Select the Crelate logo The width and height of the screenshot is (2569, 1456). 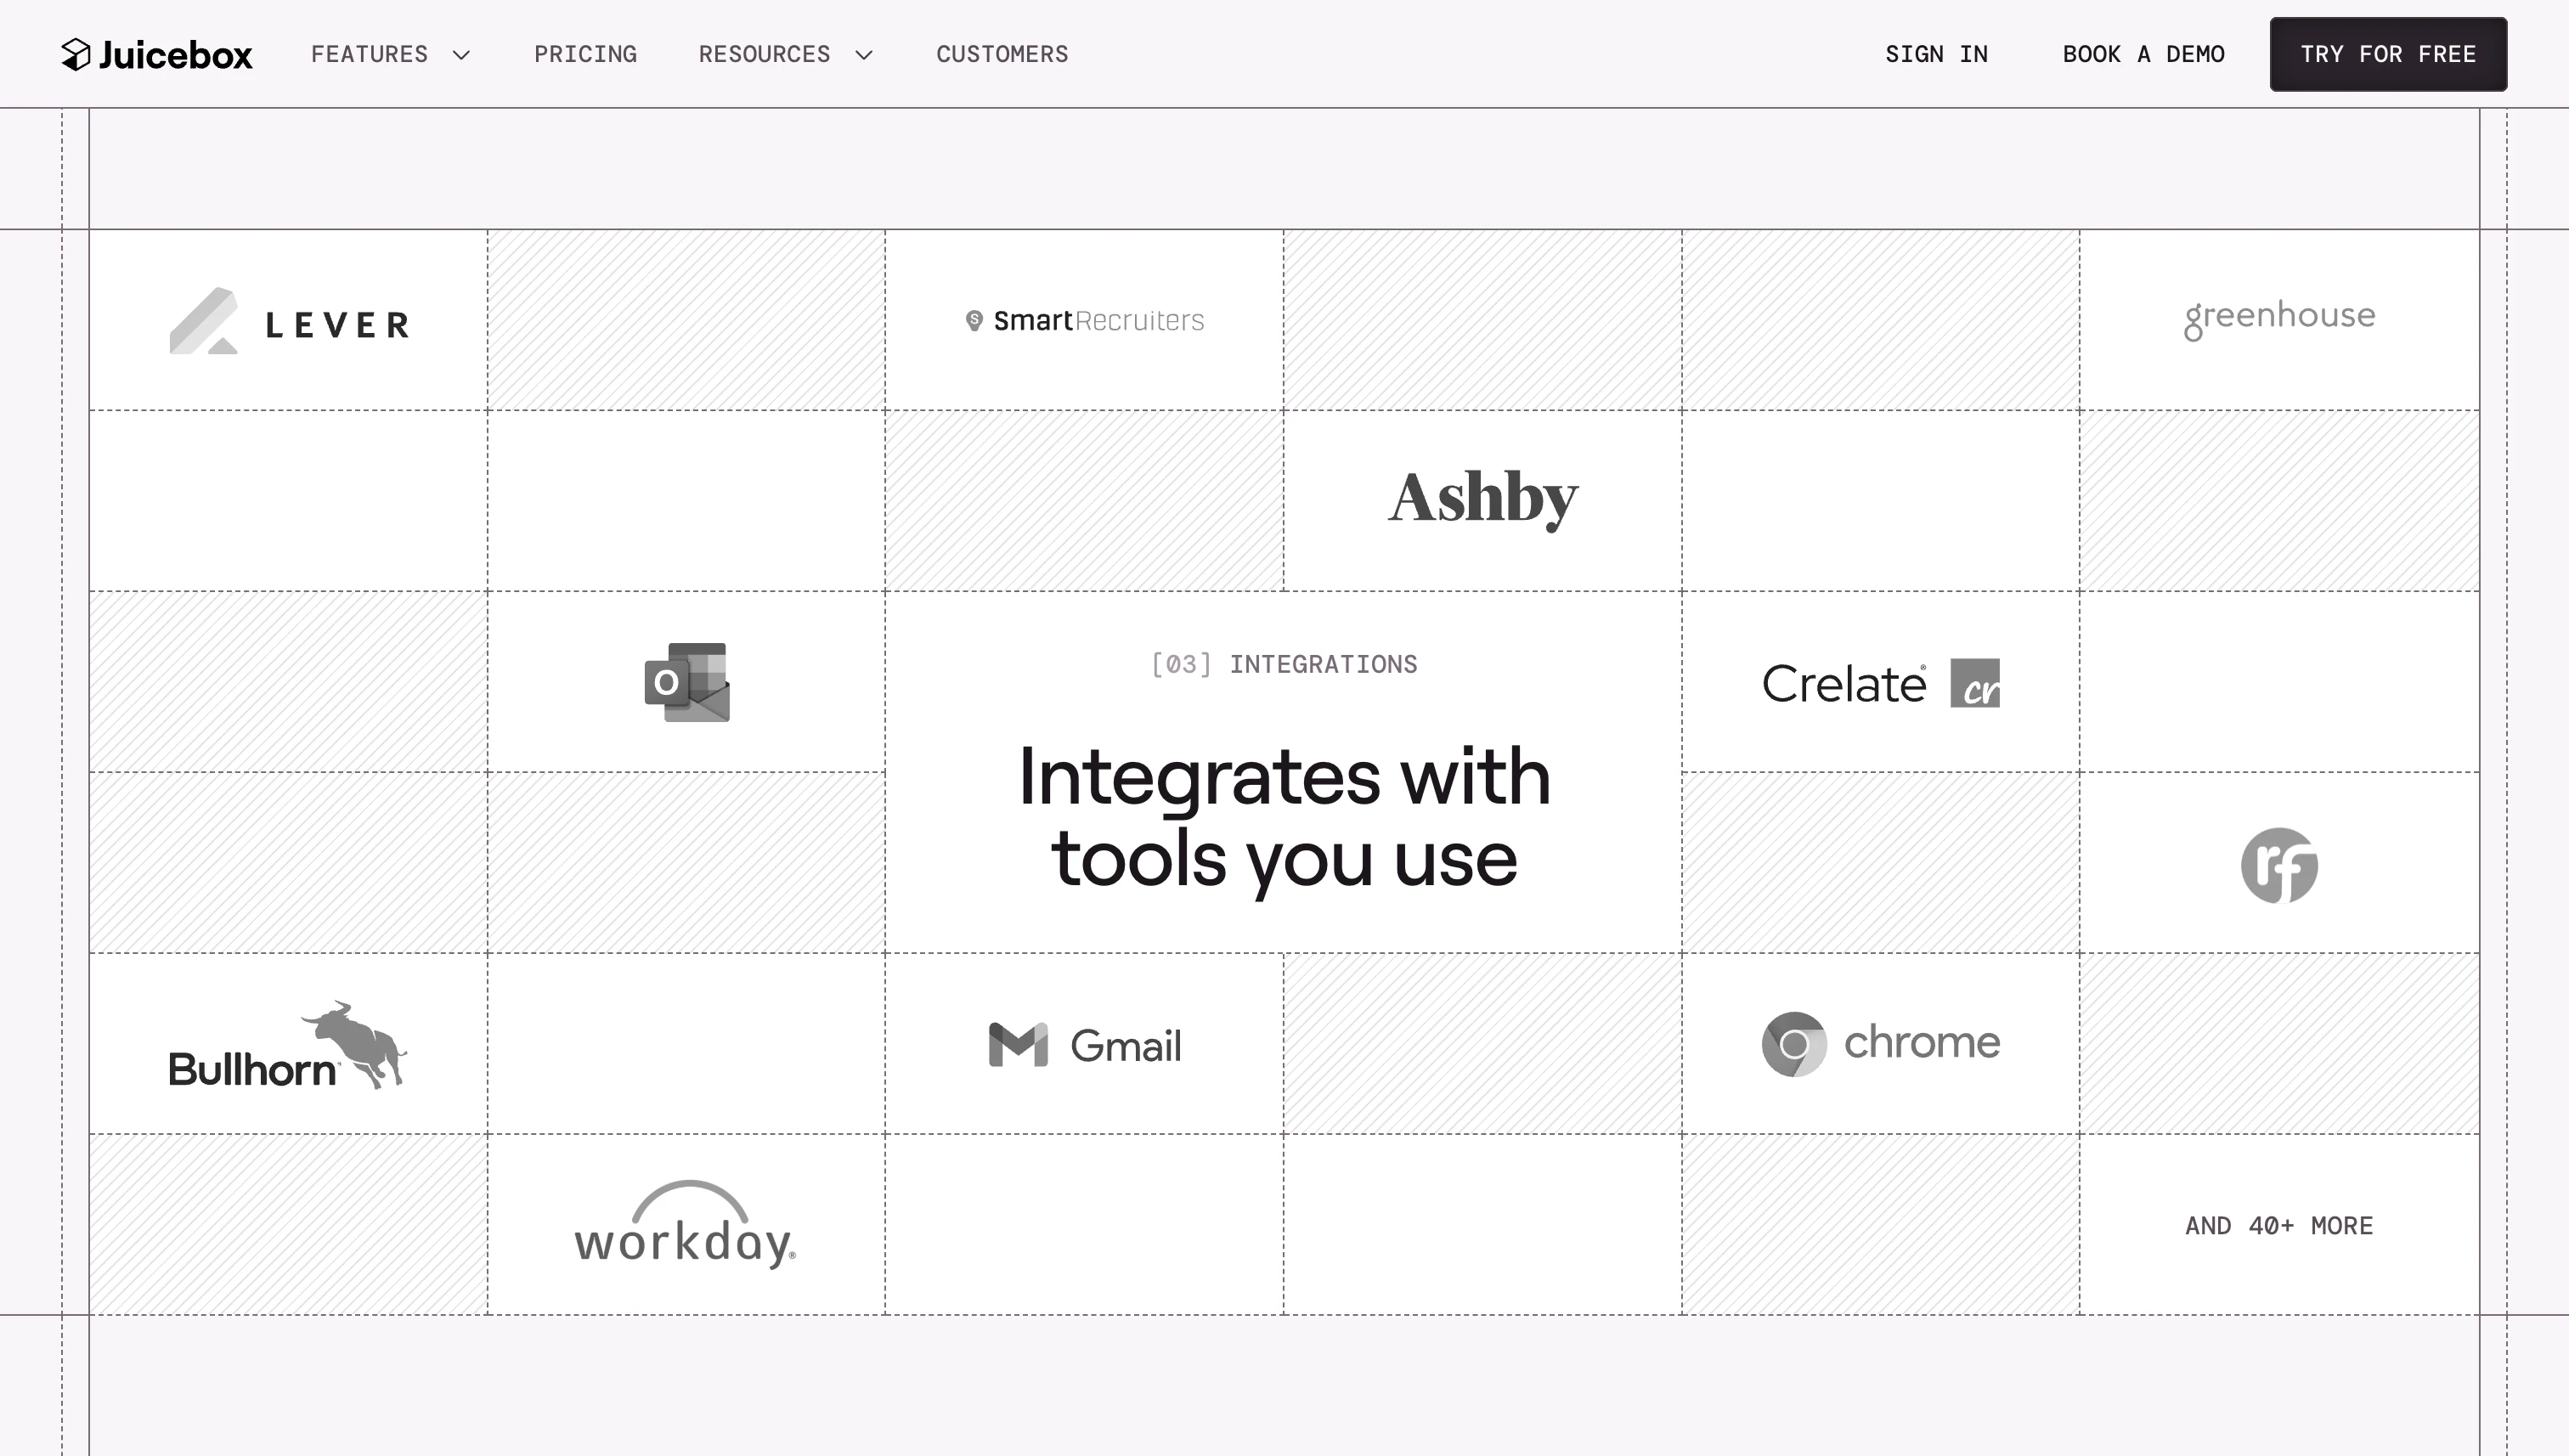[1880, 683]
